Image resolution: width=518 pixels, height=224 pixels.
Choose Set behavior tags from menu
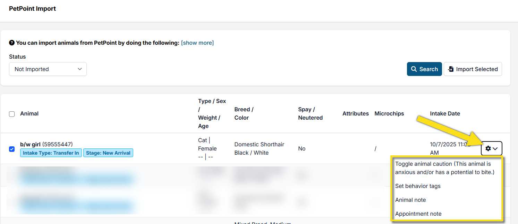pos(418,186)
